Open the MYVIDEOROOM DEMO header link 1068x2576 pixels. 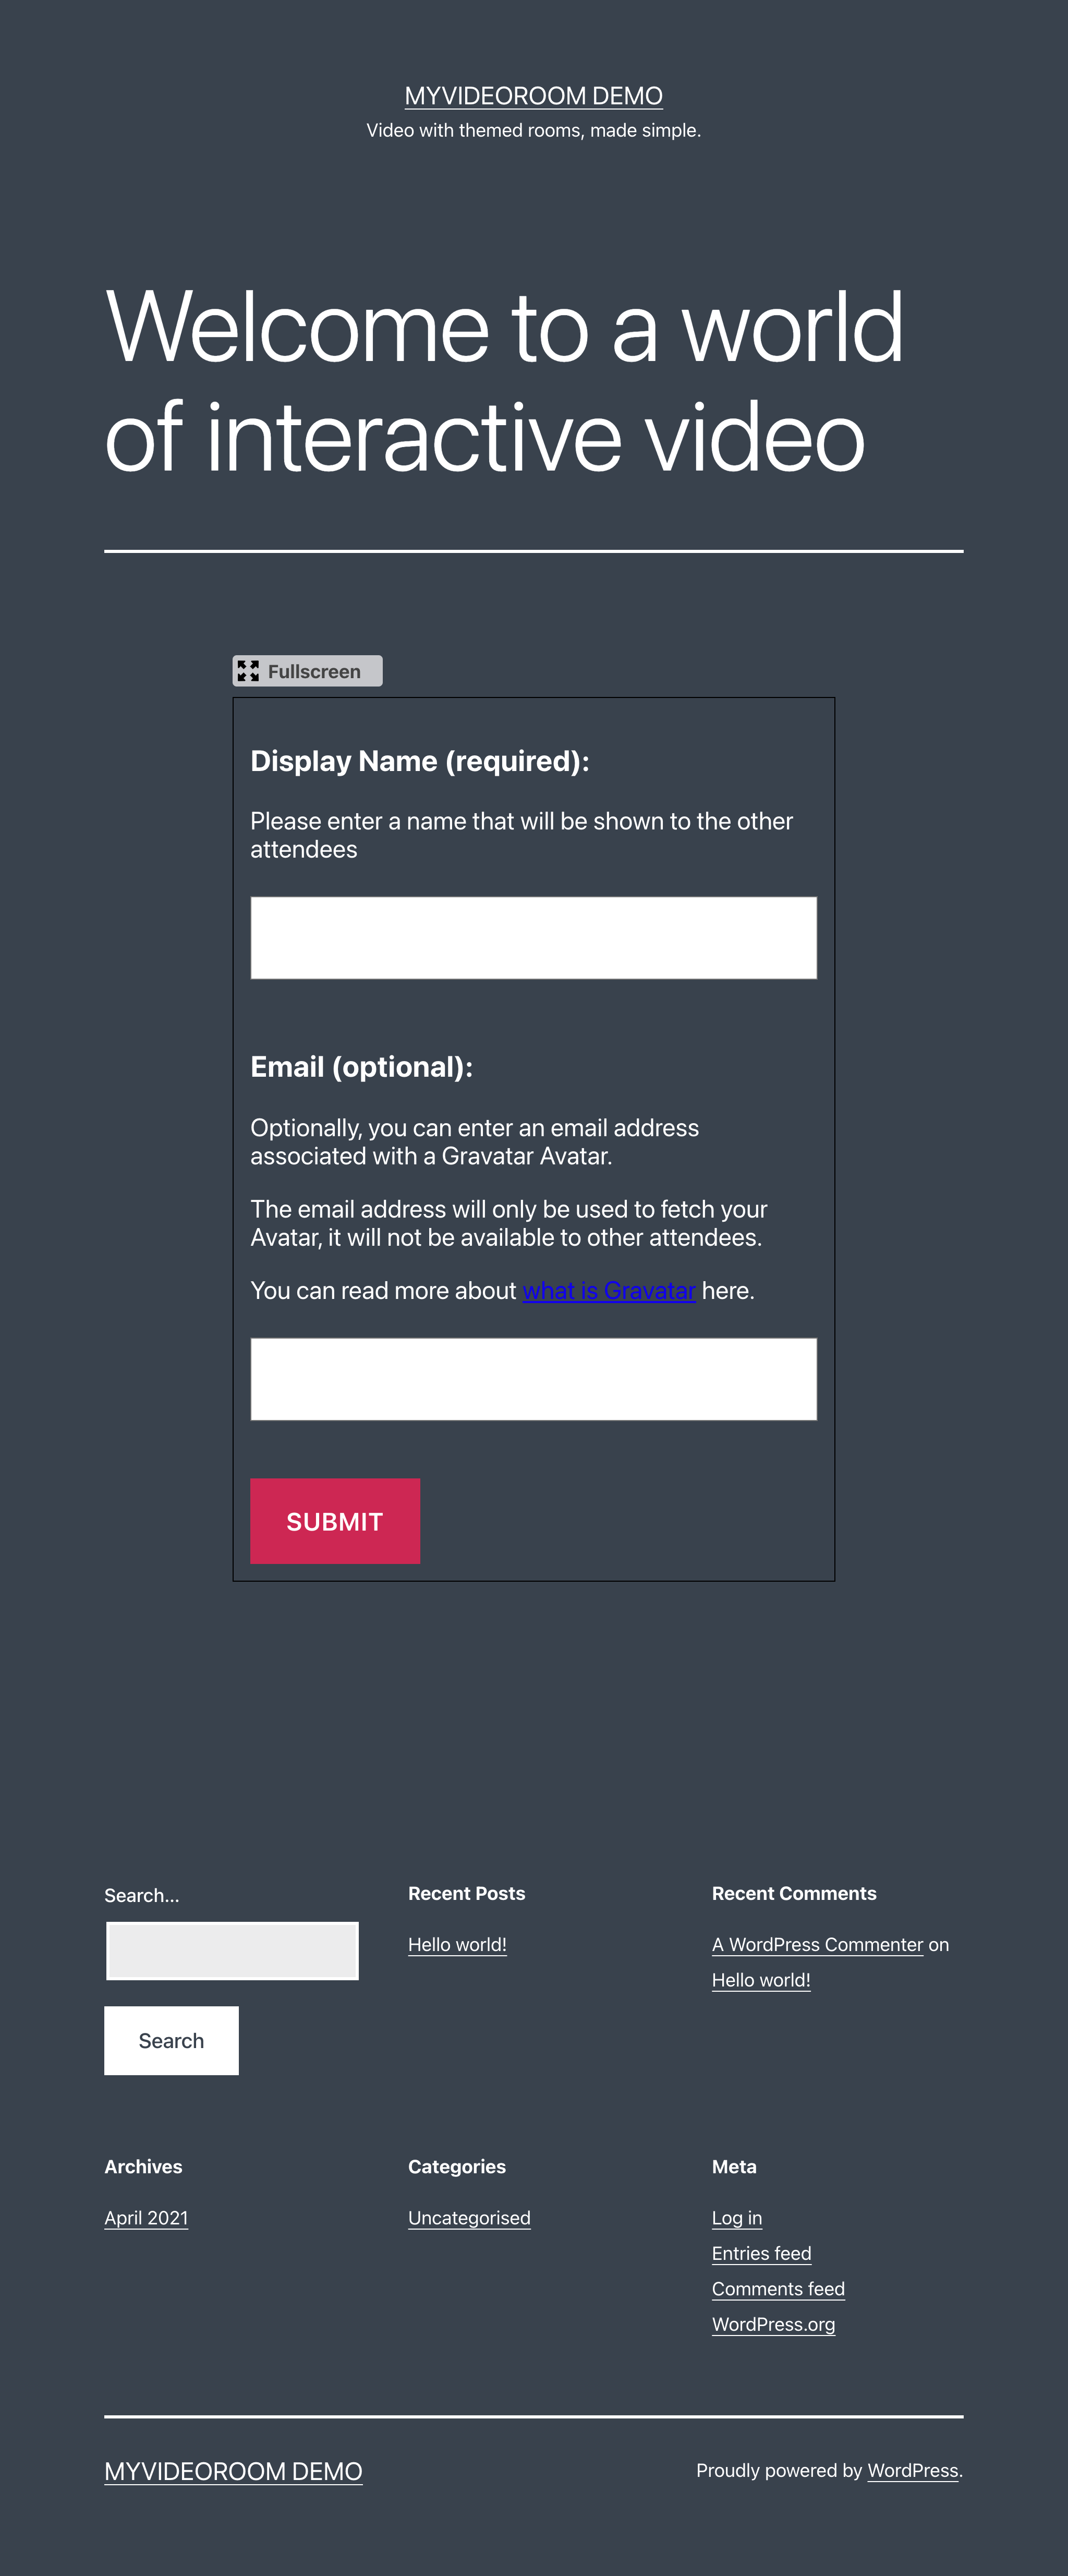(533, 96)
